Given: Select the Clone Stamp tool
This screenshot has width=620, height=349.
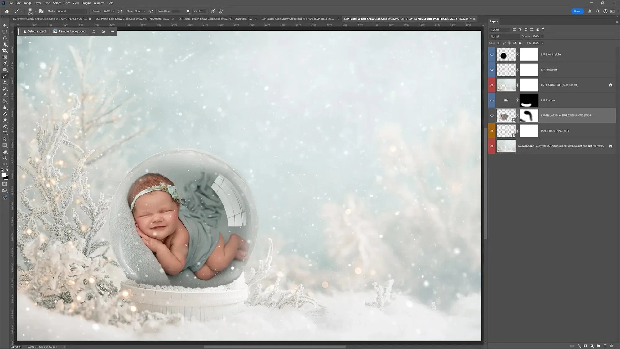Looking at the screenshot, I should click(5, 82).
